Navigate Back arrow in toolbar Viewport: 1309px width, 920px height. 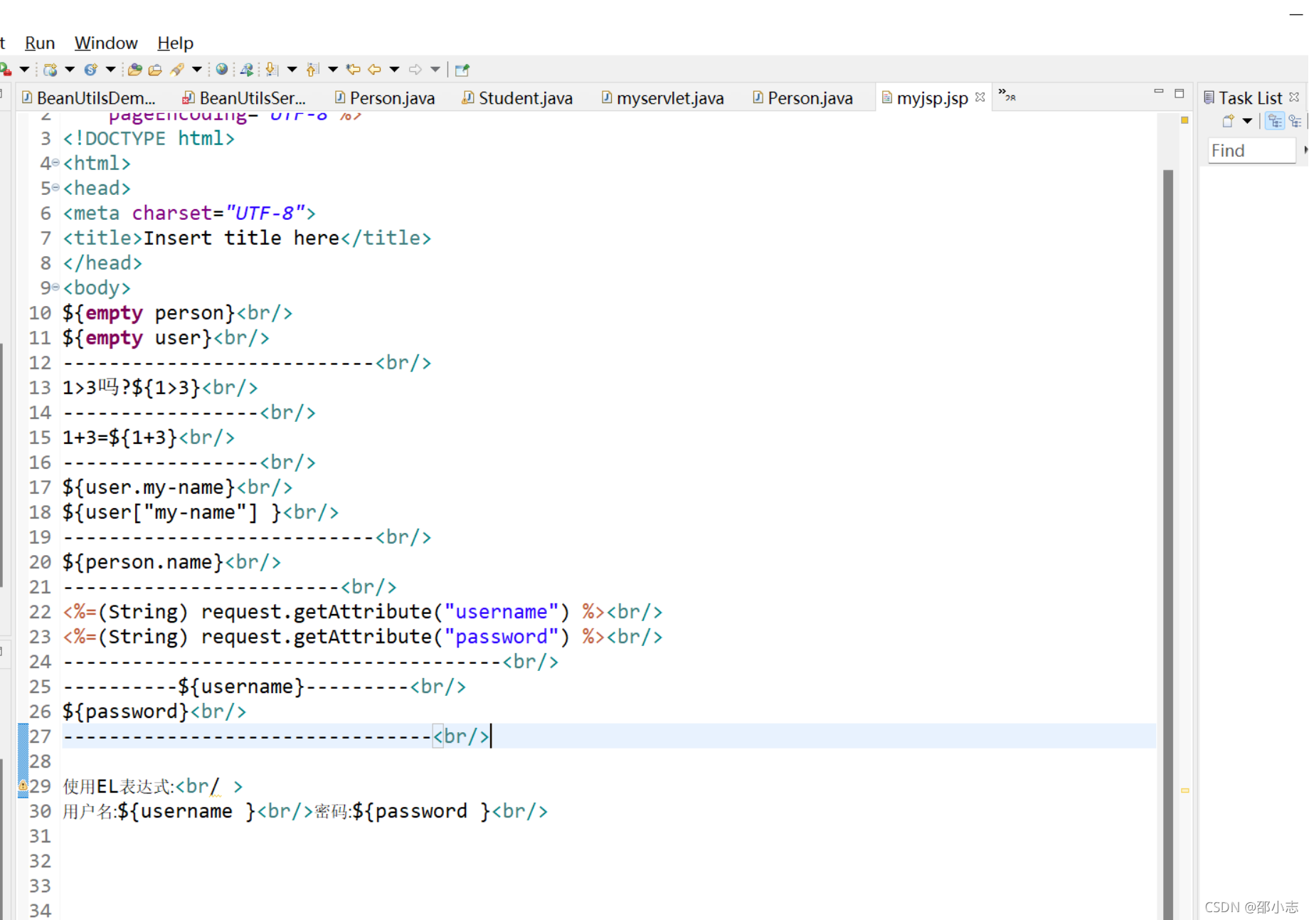click(x=374, y=70)
